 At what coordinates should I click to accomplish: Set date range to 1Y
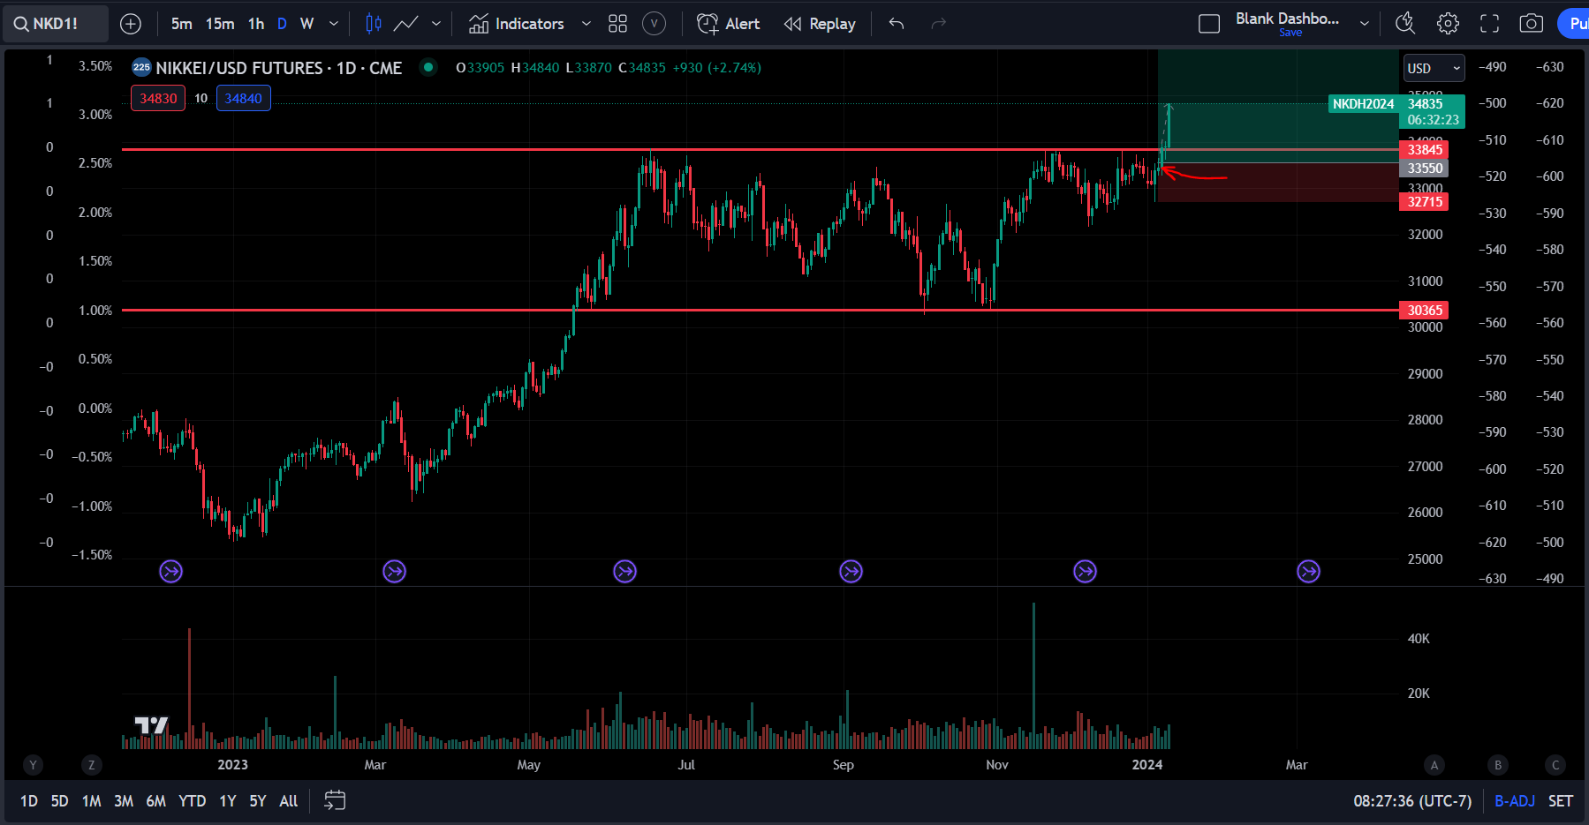tap(228, 801)
